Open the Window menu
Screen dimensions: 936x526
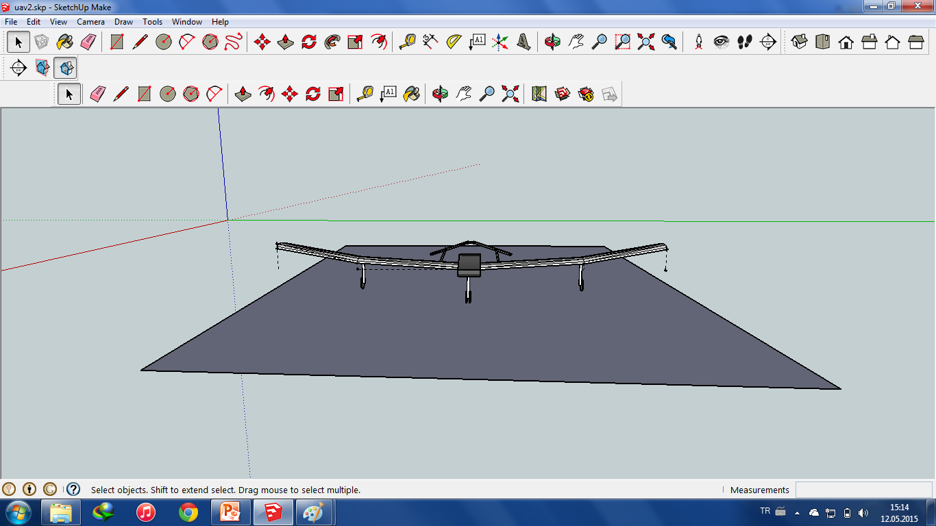coord(186,22)
